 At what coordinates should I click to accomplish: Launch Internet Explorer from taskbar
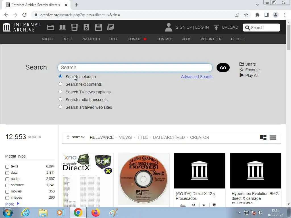point(25,212)
